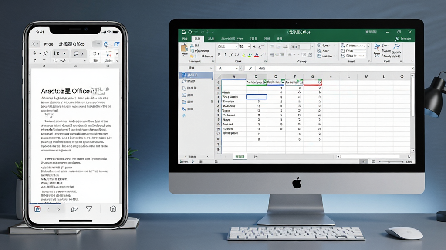Click the Insert cells icon in ribbon
Screen dimensions: 446x250
pos(342,45)
